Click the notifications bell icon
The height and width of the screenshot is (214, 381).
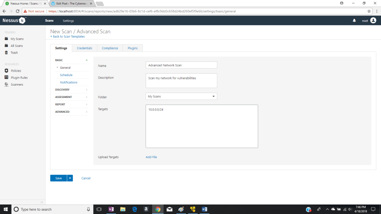coord(354,21)
